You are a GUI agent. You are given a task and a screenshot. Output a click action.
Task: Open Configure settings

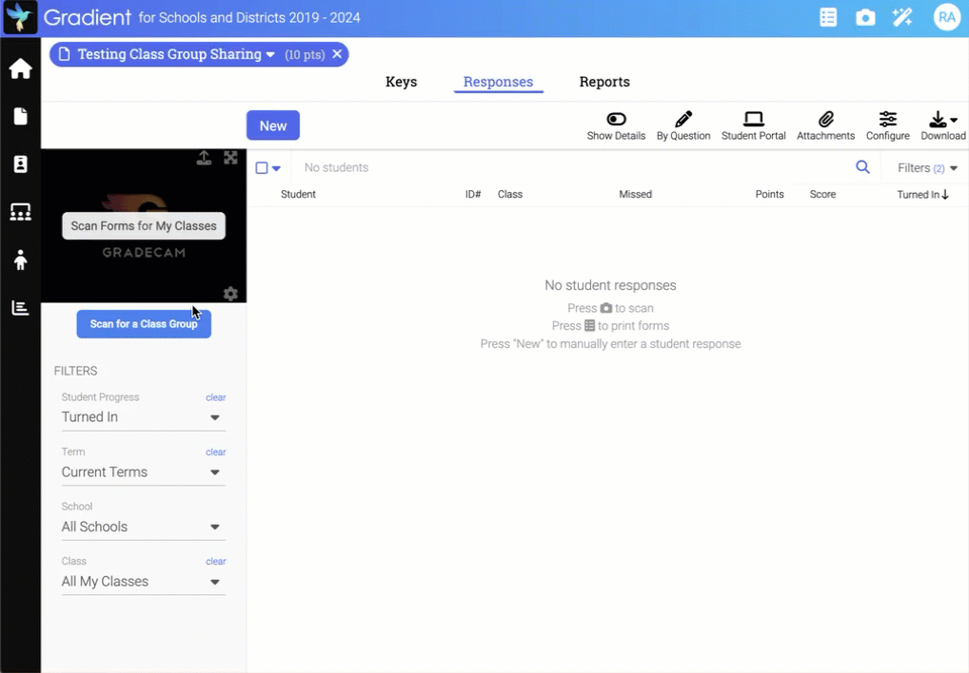887,125
